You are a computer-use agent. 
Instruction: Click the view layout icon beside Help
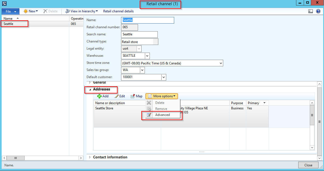pos(310,11)
